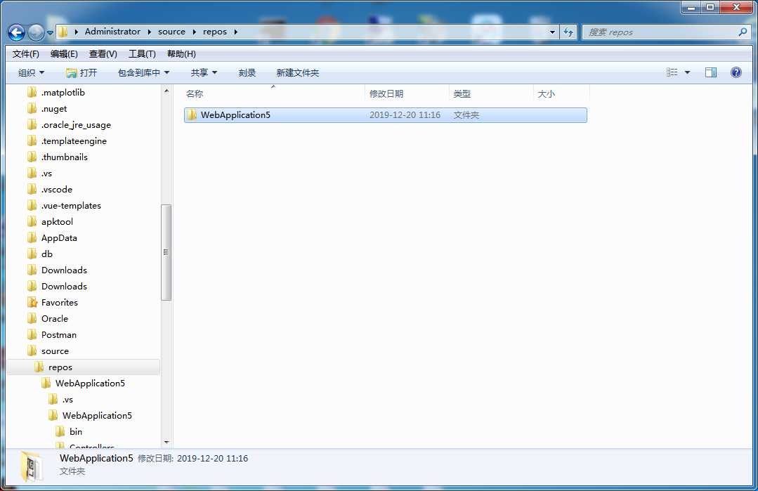Go back with the Back arrow button
The height and width of the screenshot is (491, 758).
[x=16, y=32]
